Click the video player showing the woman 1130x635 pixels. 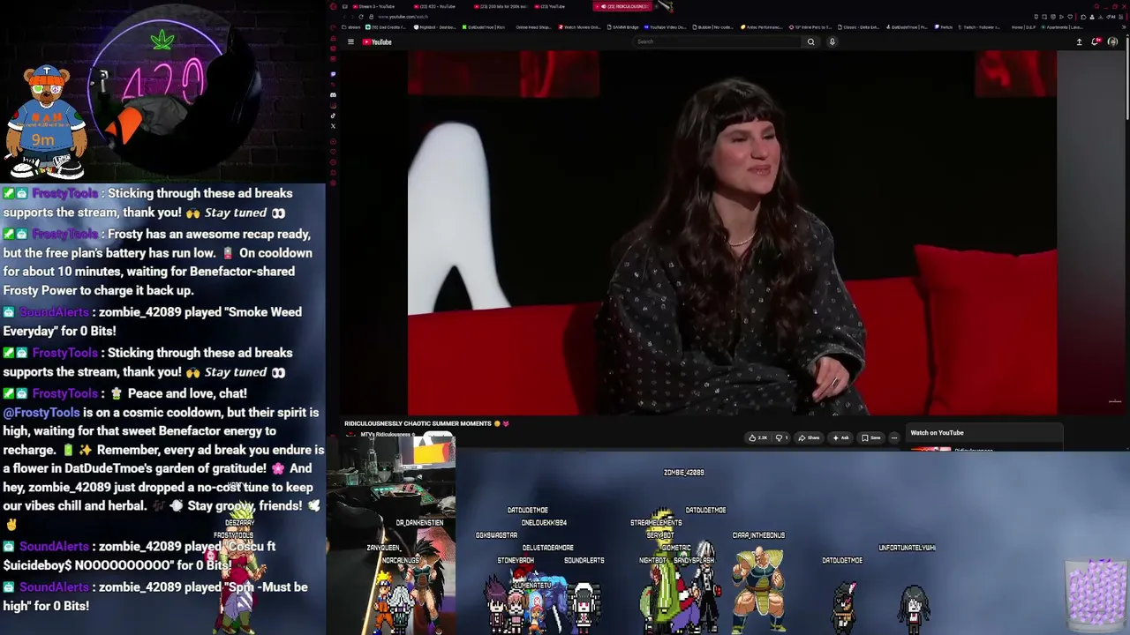coord(732,232)
